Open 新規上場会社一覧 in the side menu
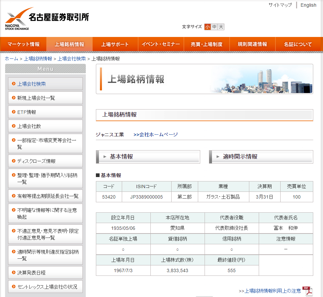This screenshot has height=297, width=323. pyautogui.click(x=45, y=98)
